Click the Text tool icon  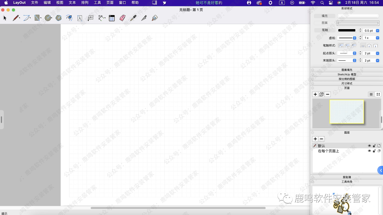tap(80, 18)
